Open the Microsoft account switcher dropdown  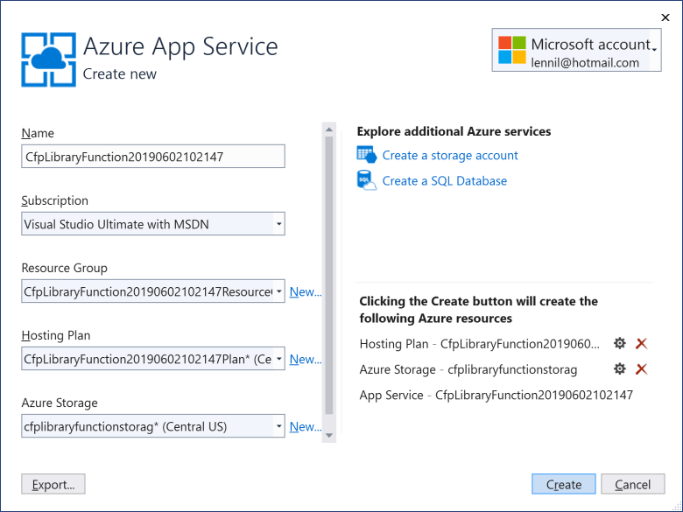point(655,50)
